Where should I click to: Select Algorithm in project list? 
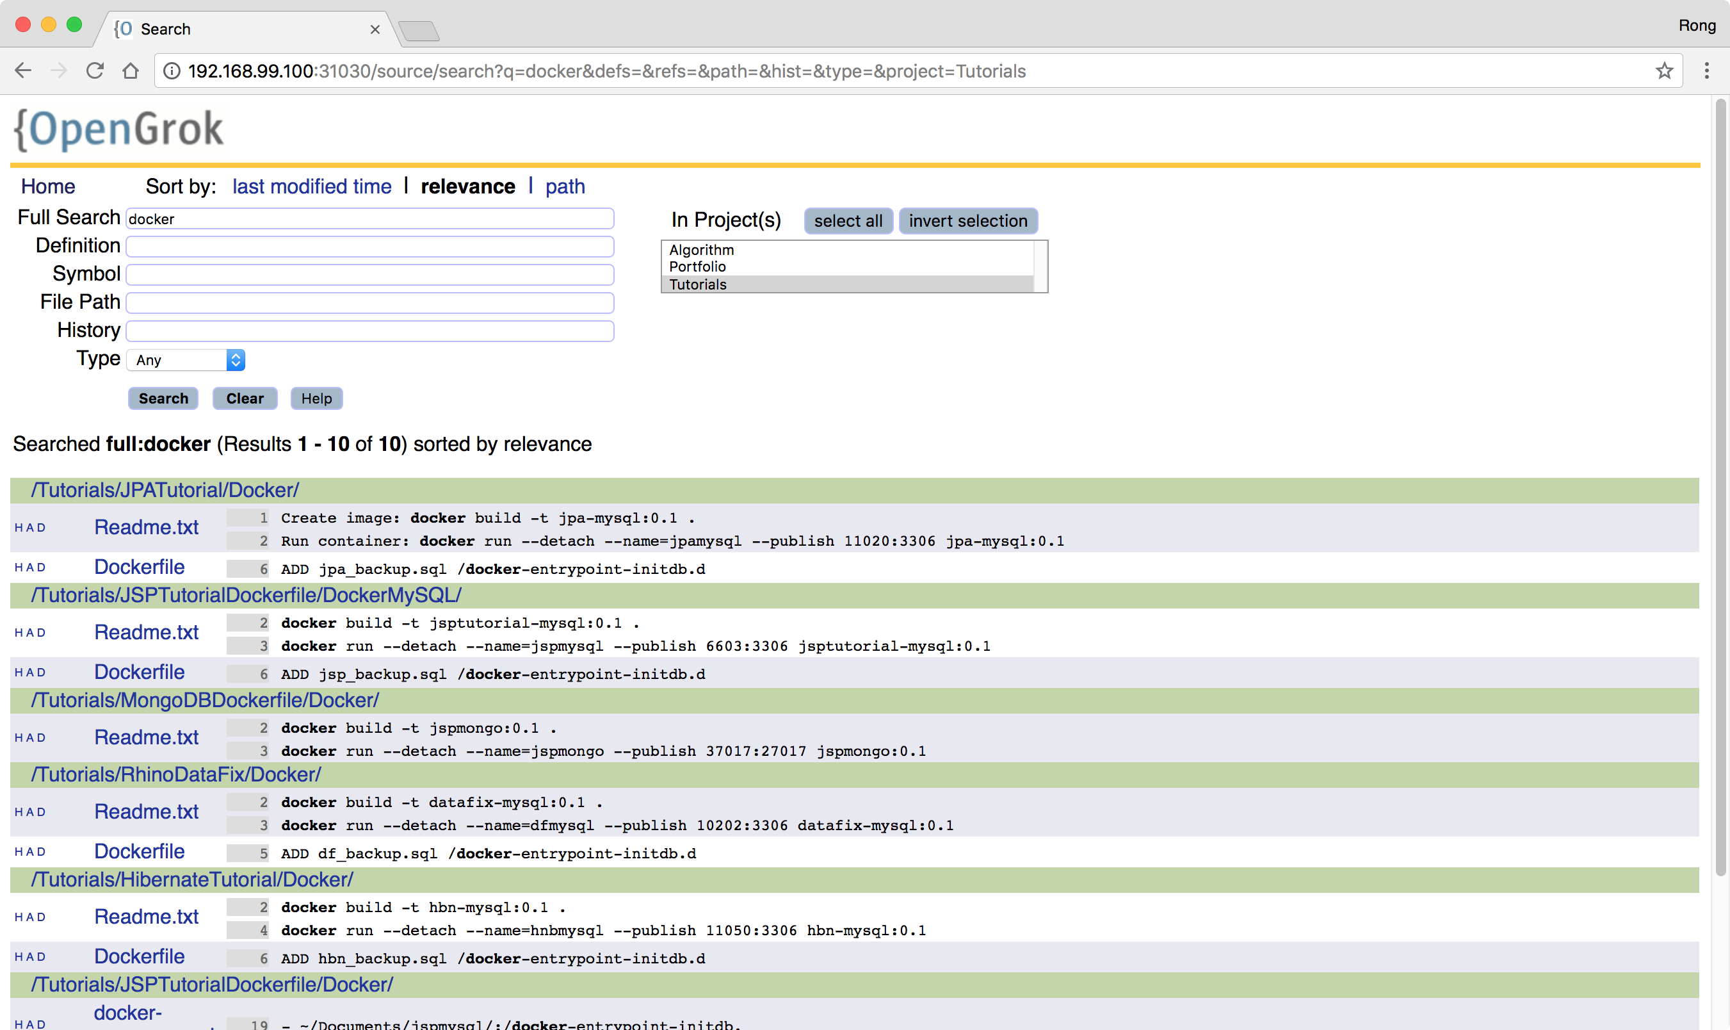[847, 250]
